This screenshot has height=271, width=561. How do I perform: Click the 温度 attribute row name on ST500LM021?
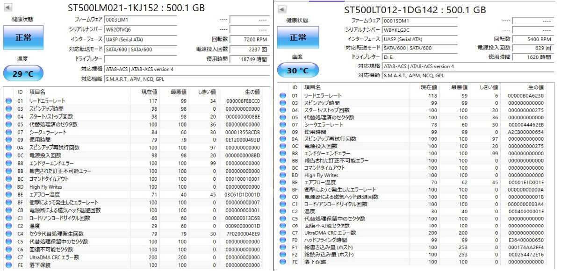[x=34, y=226]
